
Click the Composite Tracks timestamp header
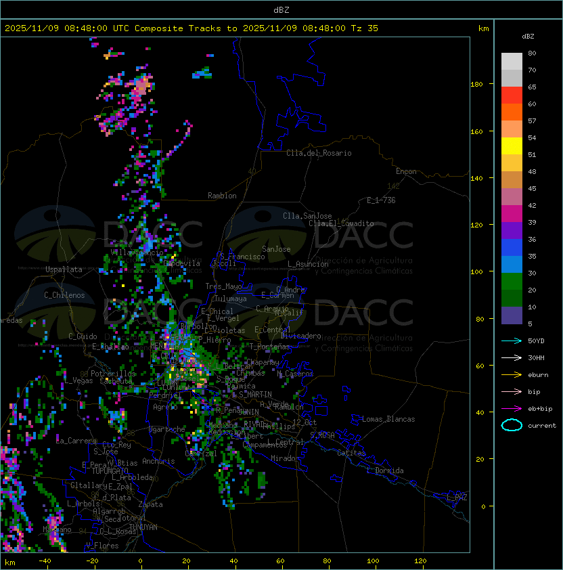(192, 28)
